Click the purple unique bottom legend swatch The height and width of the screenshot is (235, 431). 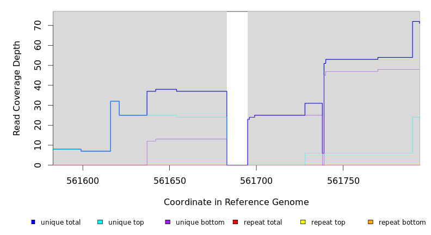(x=168, y=222)
